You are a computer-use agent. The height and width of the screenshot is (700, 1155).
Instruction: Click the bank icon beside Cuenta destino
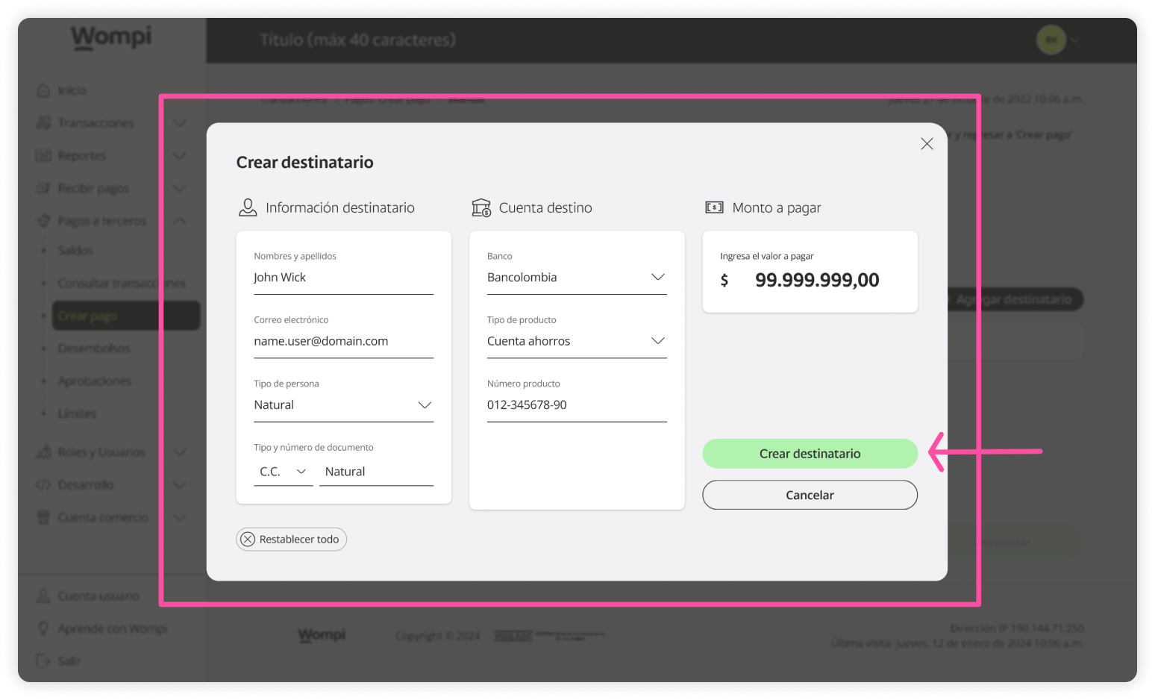tap(481, 207)
